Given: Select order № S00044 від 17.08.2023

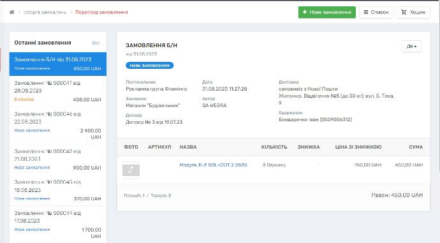Looking at the screenshot, I should click(58, 225).
